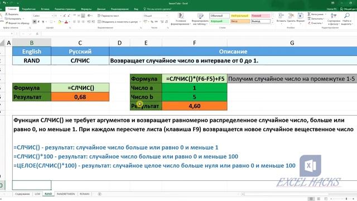The width and height of the screenshot is (357, 201).
Task: Open the ROMAN sheet tab
Action: (x=84, y=194)
